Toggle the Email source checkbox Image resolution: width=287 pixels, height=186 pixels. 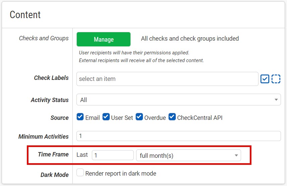[80, 117]
